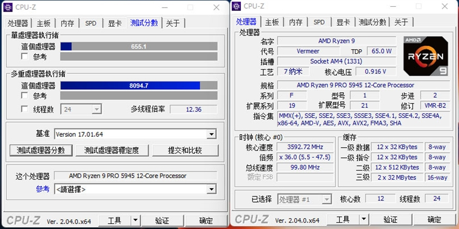Click 工具 button in left window
This screenshot has width=459, height=229.
point(114,220)
